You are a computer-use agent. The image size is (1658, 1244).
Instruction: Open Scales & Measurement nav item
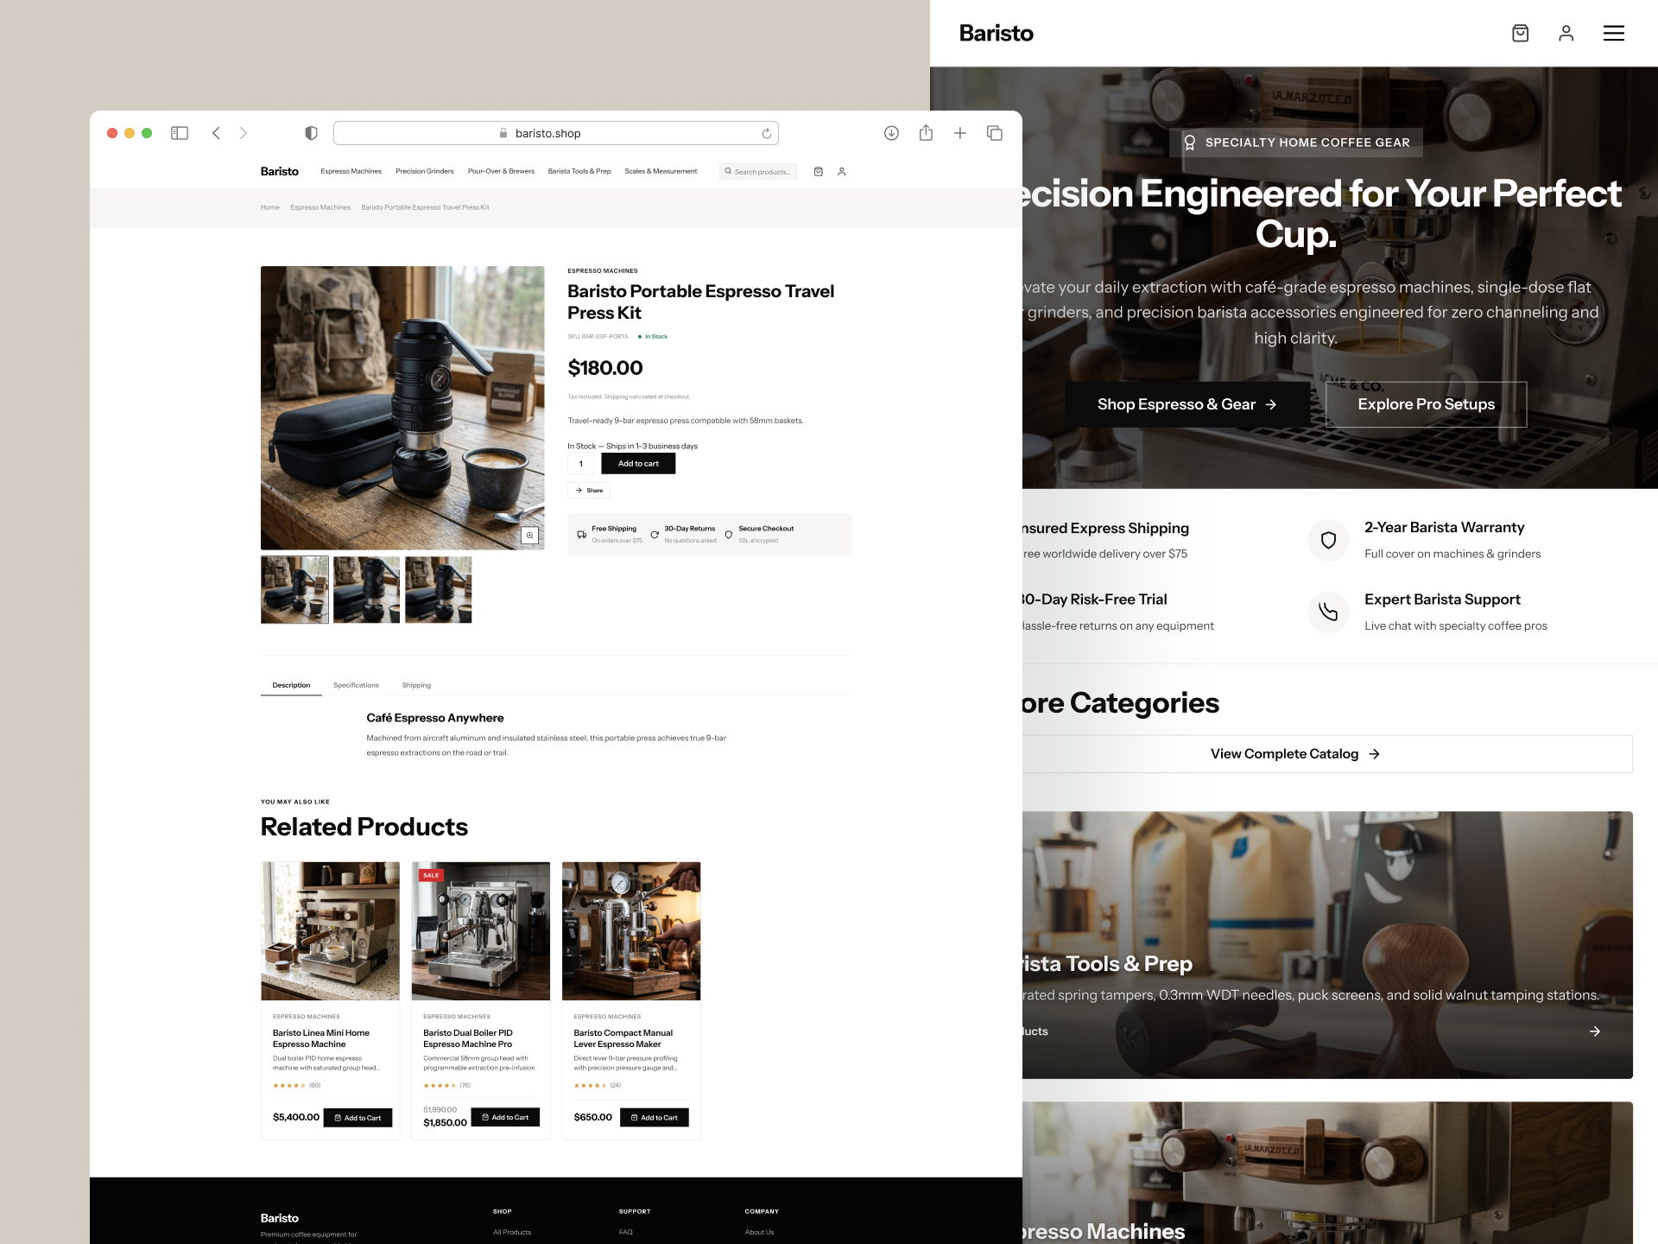661,171
